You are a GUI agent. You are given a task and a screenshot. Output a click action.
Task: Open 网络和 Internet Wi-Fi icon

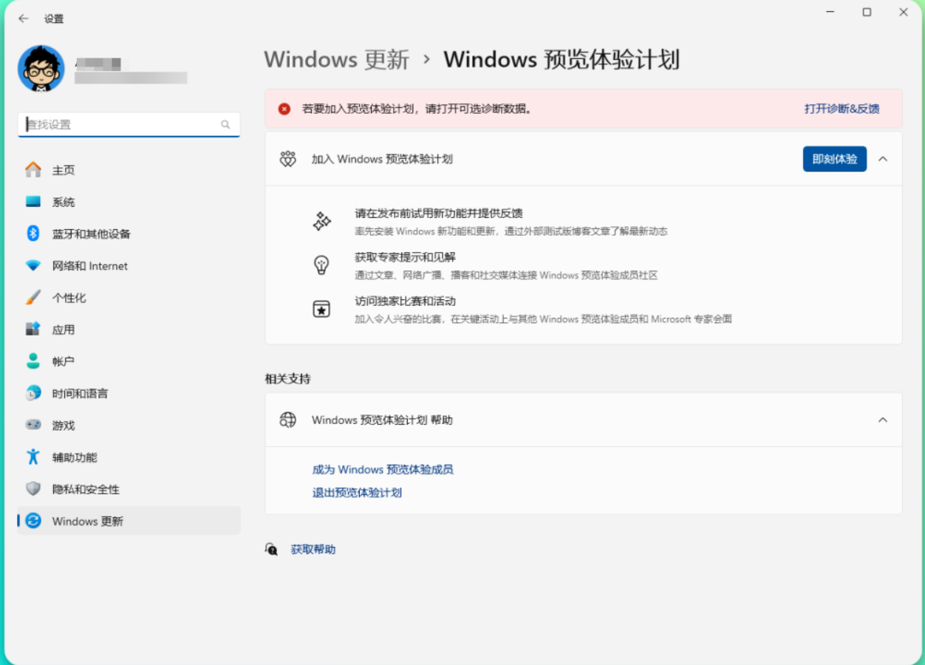coord(33,265)
